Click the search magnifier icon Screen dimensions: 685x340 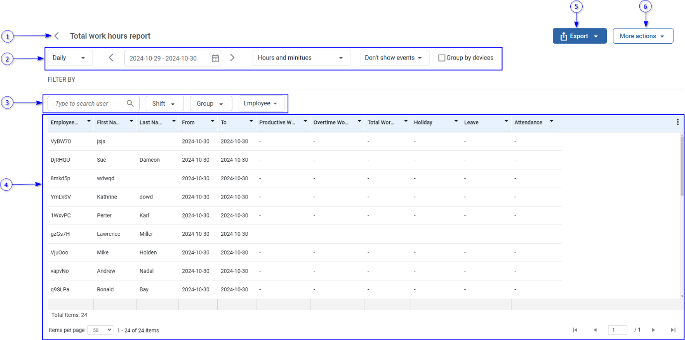click(x=130, y=103)
